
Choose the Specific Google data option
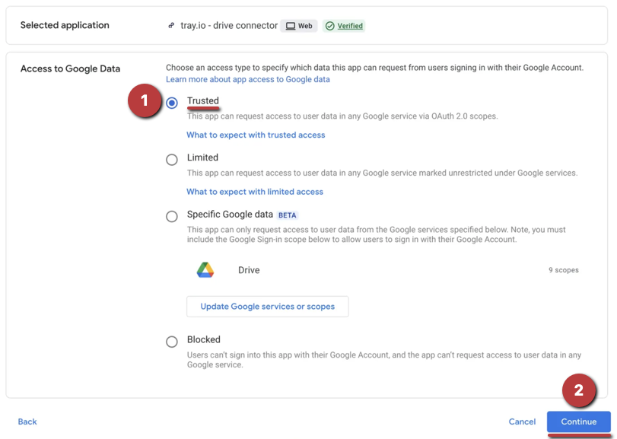171,216
